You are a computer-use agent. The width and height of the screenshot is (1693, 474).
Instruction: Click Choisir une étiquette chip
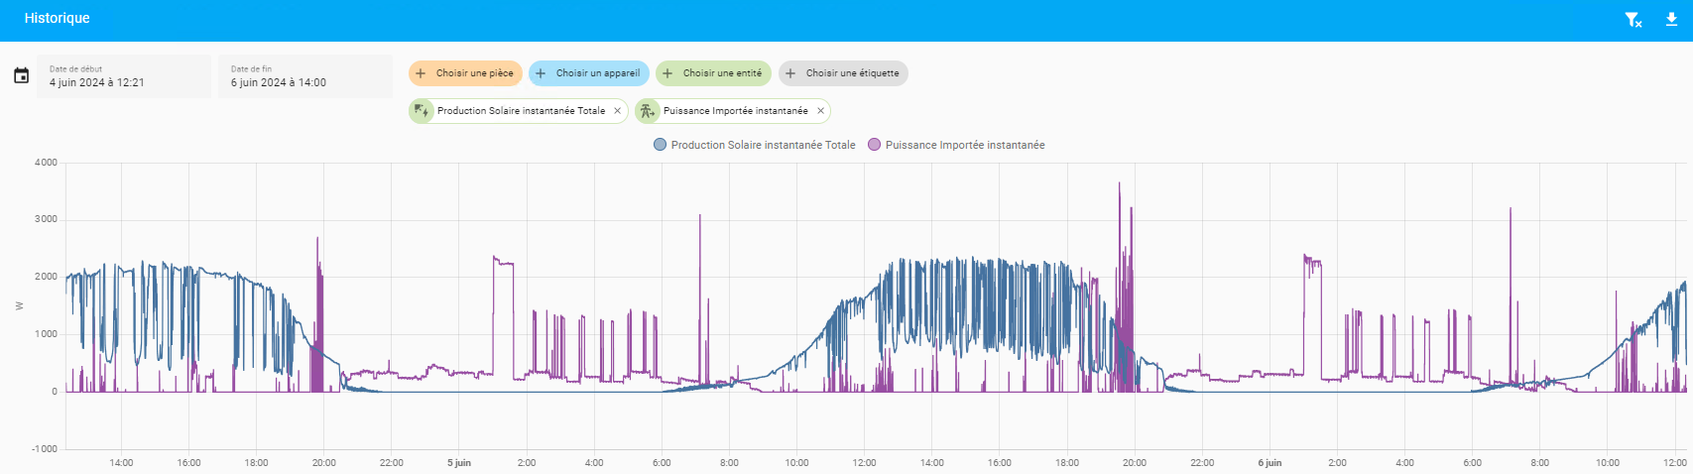843,73
